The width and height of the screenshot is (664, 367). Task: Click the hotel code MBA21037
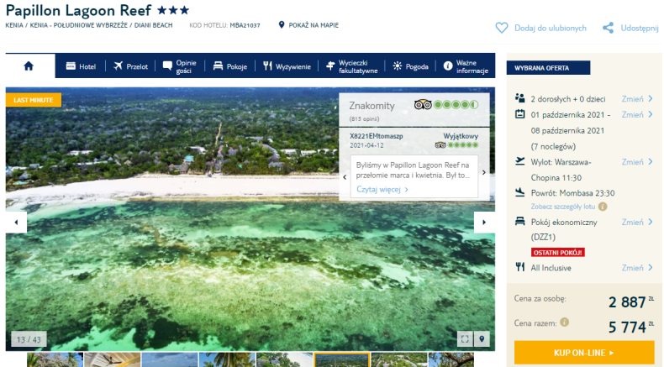(245, 25)
